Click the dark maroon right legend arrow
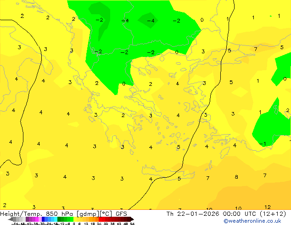This screenshot has height=225, width=291. click(132, 219)
